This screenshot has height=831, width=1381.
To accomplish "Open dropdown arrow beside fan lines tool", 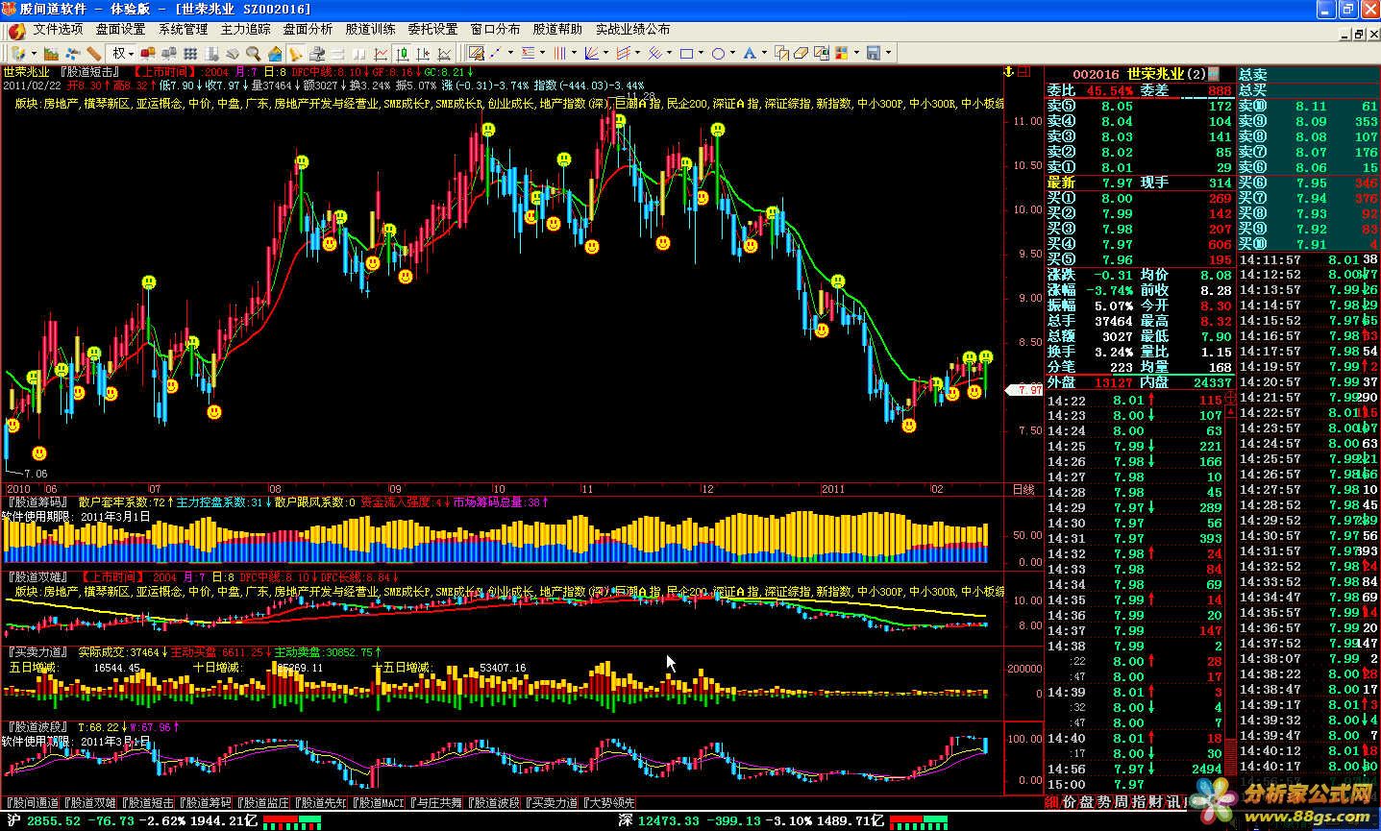I will tap(605, 54).
